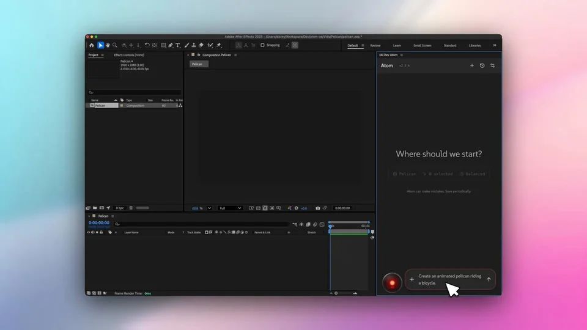The image size is (587, 330).
Task: Open Effect Controls tab
Action: tap(129, 55)
